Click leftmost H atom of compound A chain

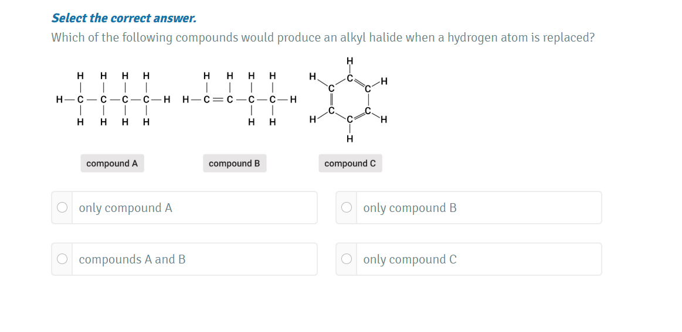[60, 100]
